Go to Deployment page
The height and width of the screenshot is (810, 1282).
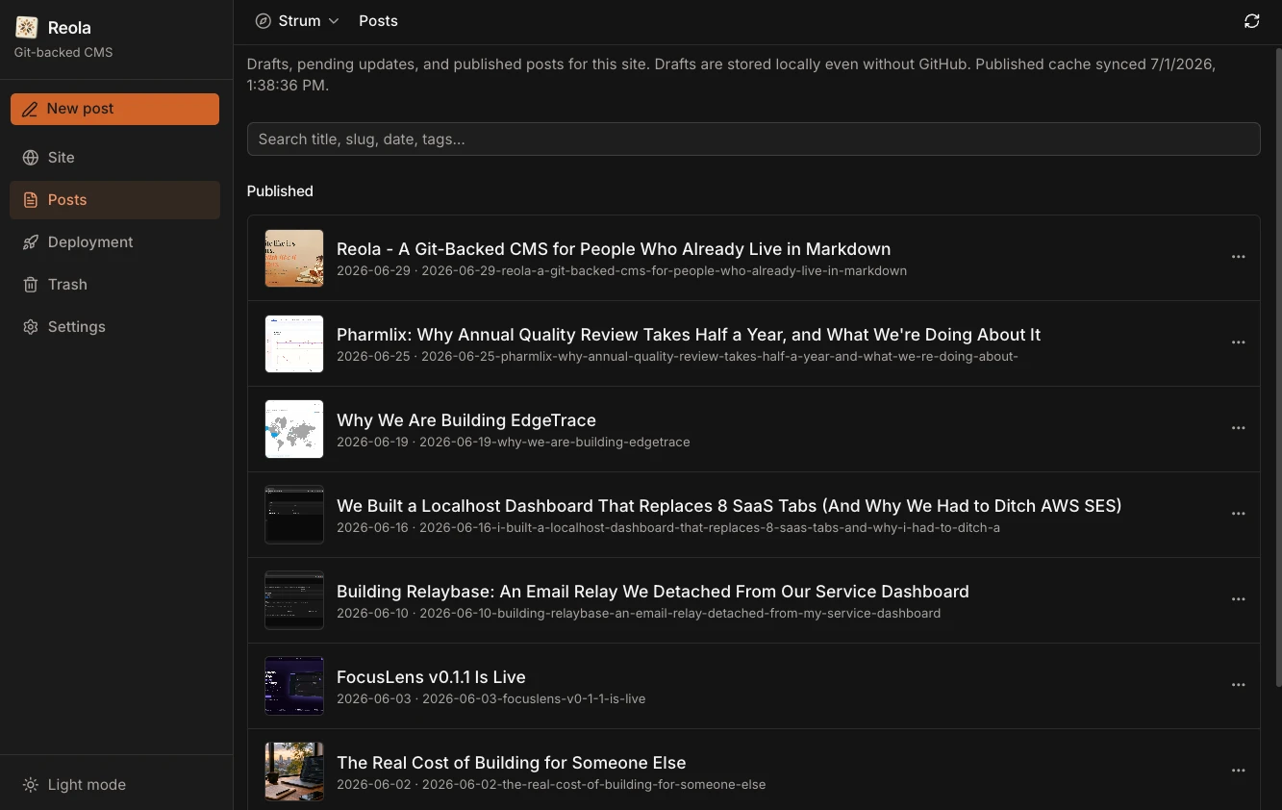[114, 242]
